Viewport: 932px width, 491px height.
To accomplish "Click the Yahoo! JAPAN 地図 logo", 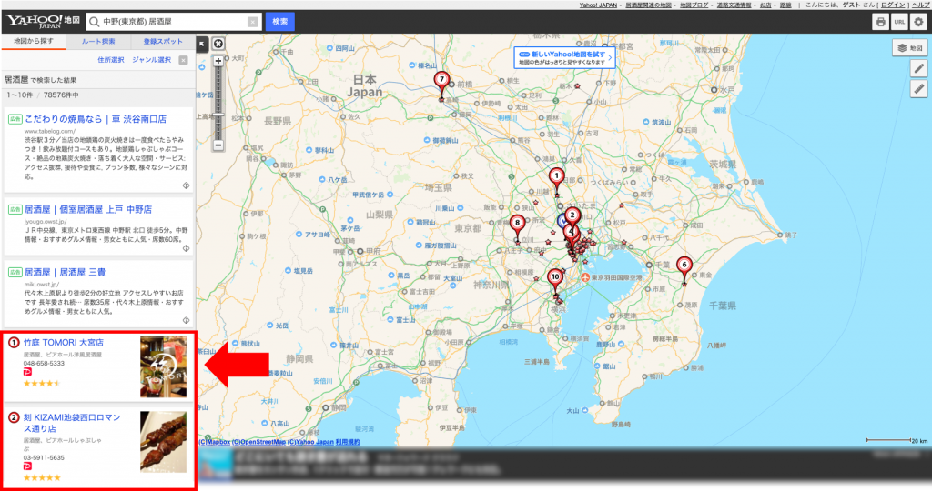I will tap(42, 22).
